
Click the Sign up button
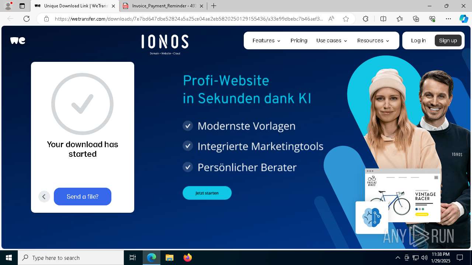[448, 40]
